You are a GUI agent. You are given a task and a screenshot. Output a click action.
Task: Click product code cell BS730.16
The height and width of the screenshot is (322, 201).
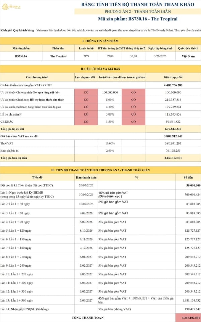(21, 56)
